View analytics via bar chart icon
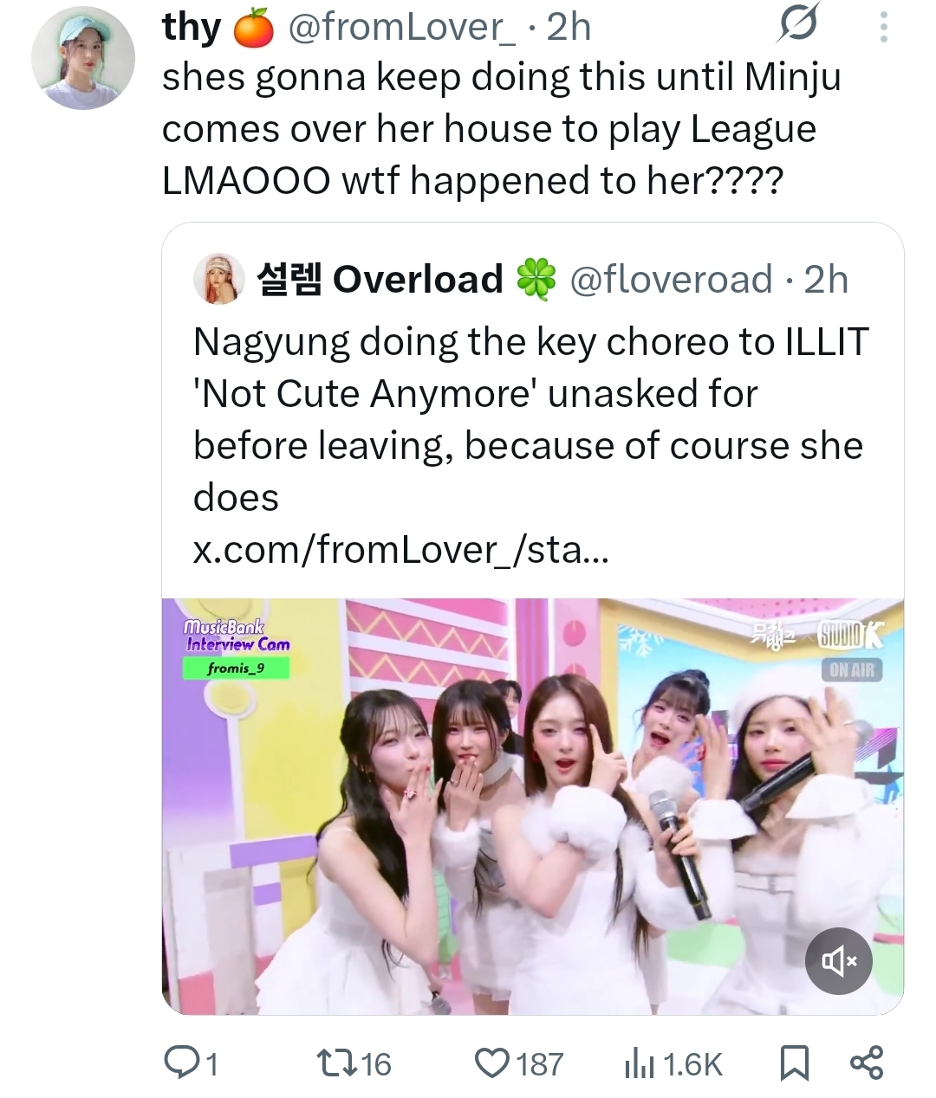 coord(640,1063)
